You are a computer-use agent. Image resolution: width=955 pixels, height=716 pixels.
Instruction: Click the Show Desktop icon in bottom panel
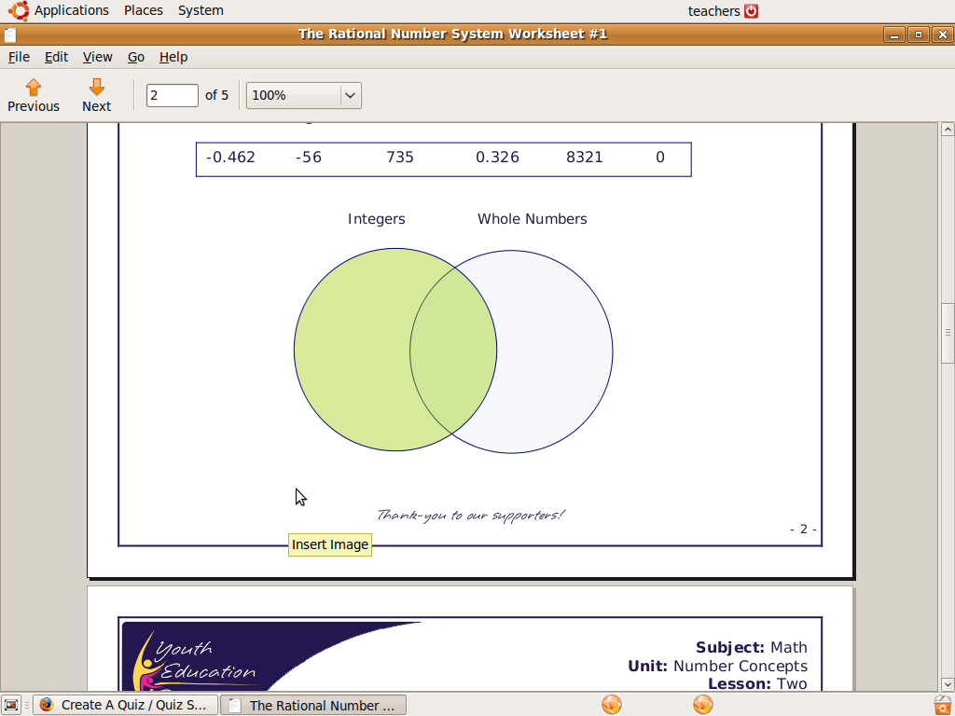(x=11, y=705)
